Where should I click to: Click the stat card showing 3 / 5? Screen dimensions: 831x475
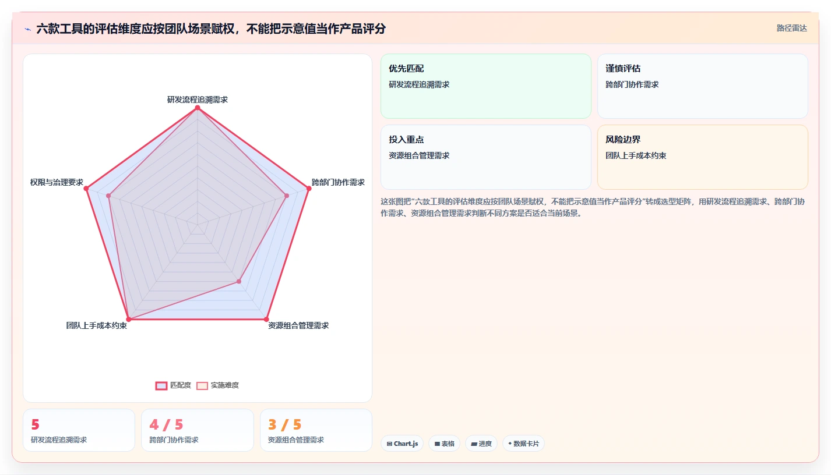pyautogui.click(x=316, y=430)
